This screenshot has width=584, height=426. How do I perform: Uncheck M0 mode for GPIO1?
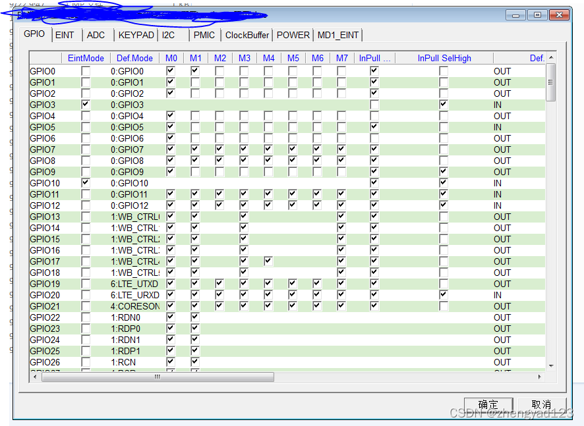click(171, 82)
